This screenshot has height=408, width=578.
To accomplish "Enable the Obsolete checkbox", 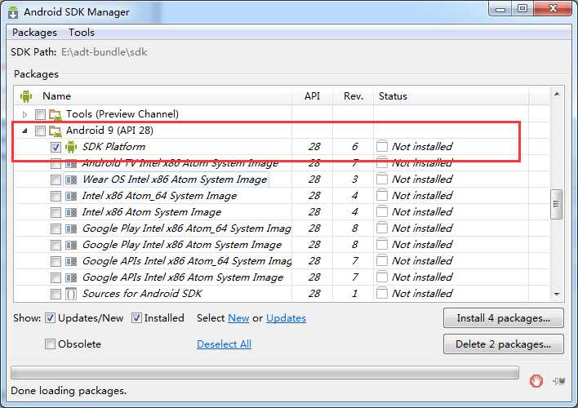I will tap(50, 344).
